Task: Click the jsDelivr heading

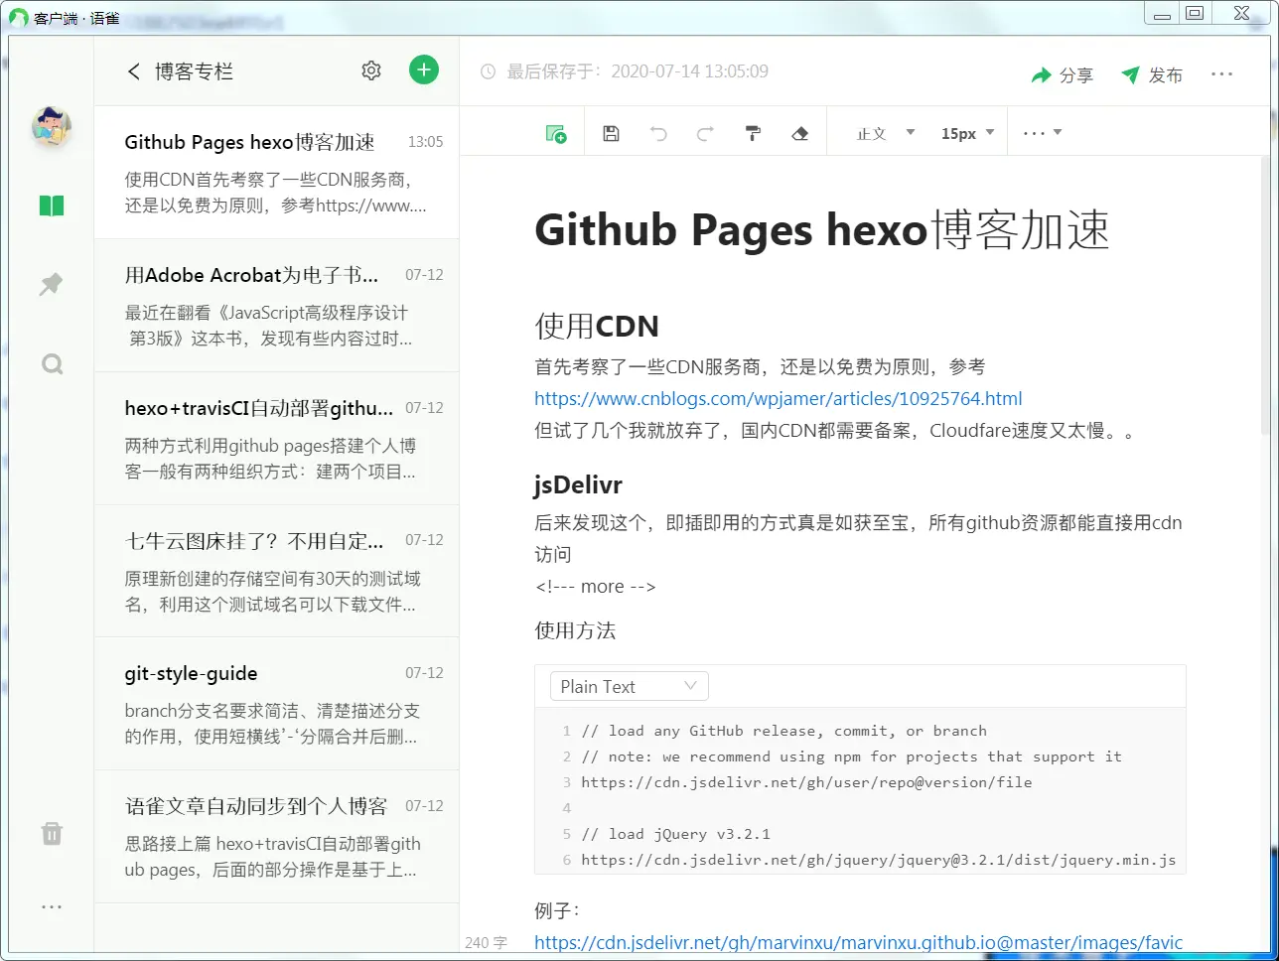Action: [578, 485]
